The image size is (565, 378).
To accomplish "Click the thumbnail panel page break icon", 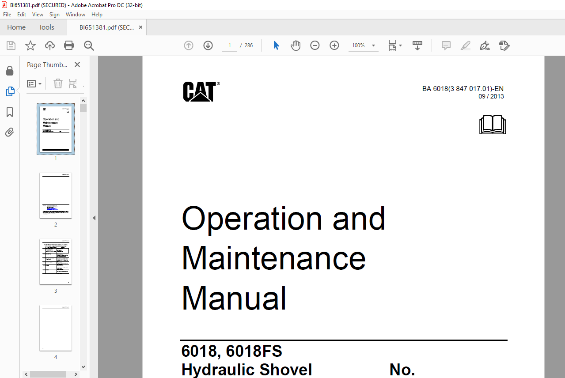I will coord(73,83).
